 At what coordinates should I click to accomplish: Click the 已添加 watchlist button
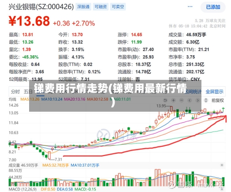click(x=213, y=7)
